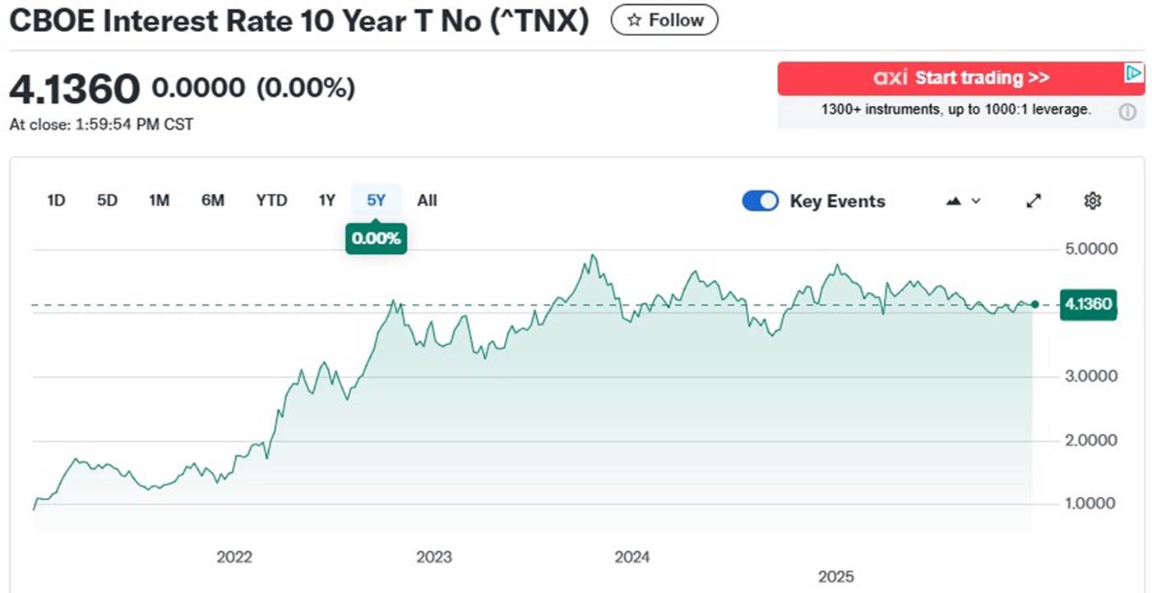The image size is (1152, 593).
Task: Open the chart type dropdown
Action: pos(964,200)
